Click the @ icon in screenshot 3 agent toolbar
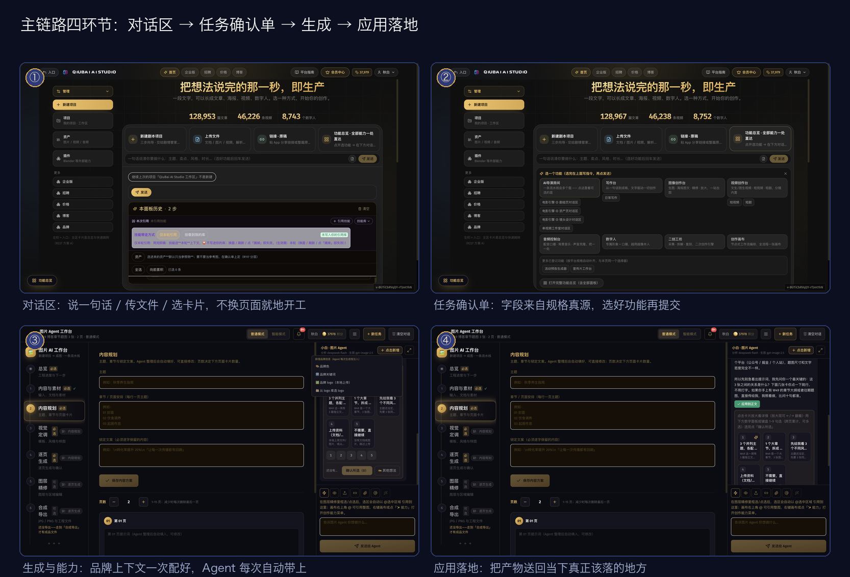The width and height of the screenshot is (850, 577). (x=376, y=493)
